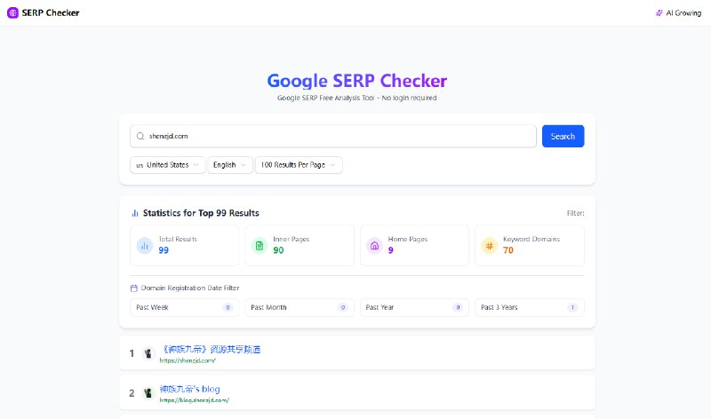The height and width of the screenshot is (419, 711).
Task: Expand the 100 Results Per Page dropdown
Action: click(299, 165)
